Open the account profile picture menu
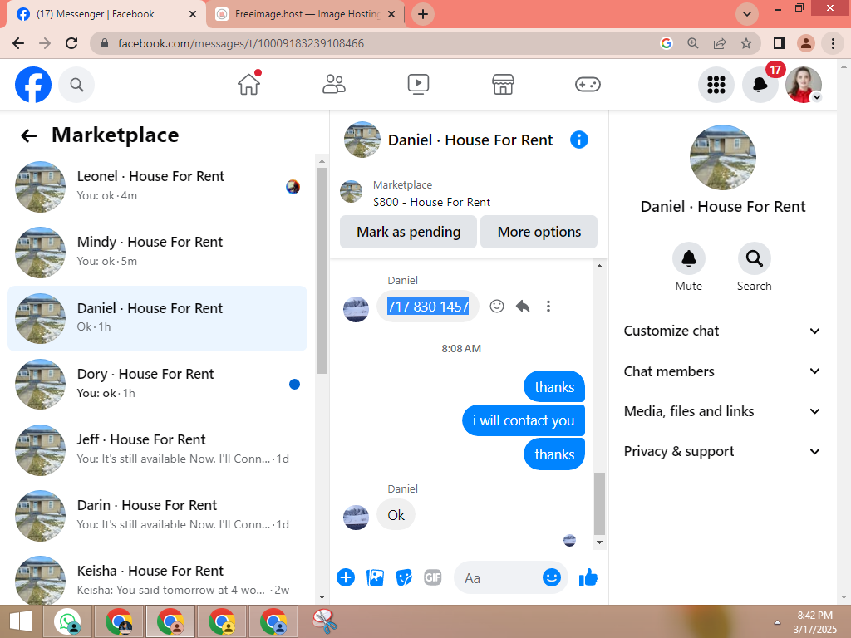The image size is (851, 638). (804, 85)
